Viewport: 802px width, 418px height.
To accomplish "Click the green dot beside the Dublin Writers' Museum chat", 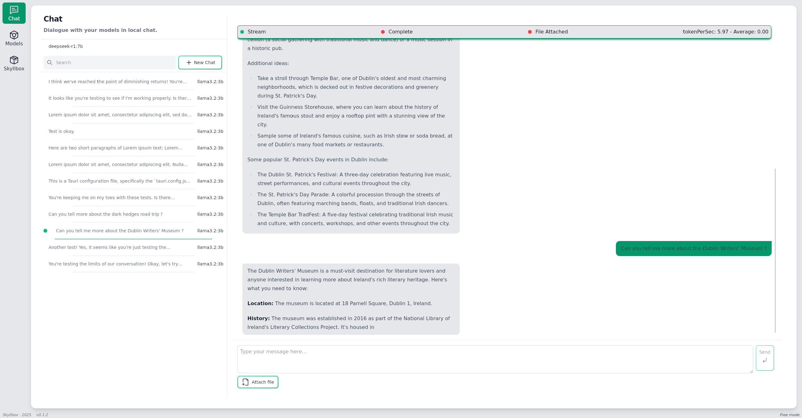I will pyautogui.click(x=46, y=231).
